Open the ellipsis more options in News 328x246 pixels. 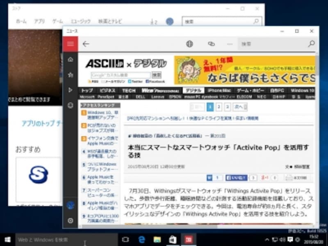pyautogui.click(x=230, y=44)
